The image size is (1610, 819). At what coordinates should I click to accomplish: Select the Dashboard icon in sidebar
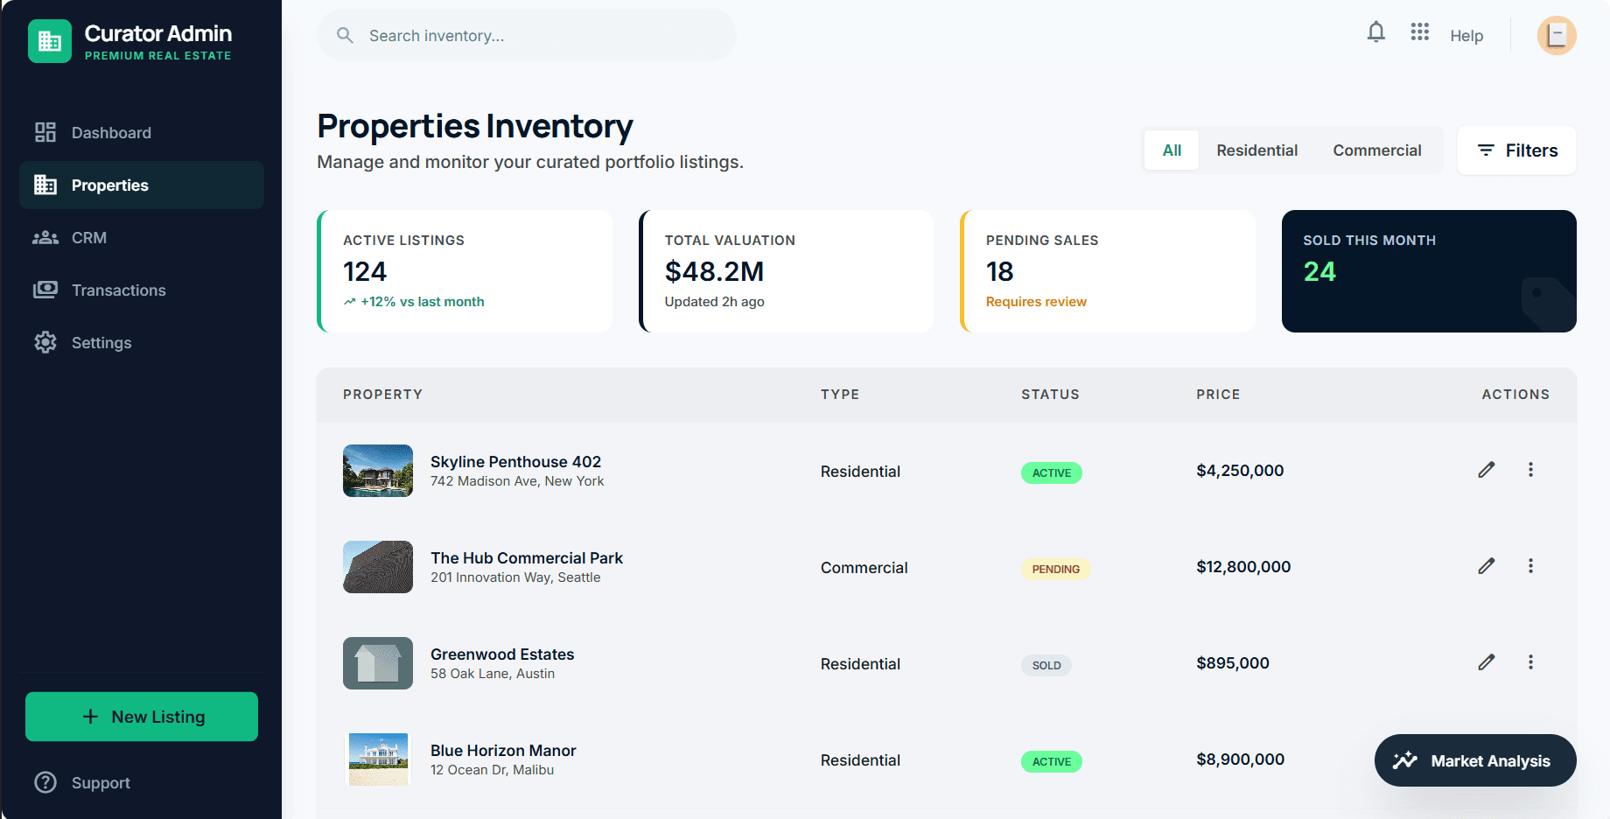coord(45,132)
